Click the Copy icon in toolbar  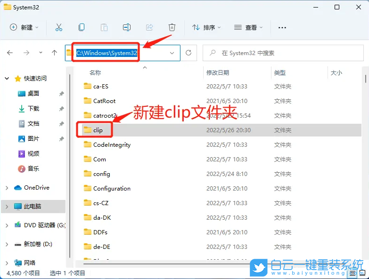[82, 27]
